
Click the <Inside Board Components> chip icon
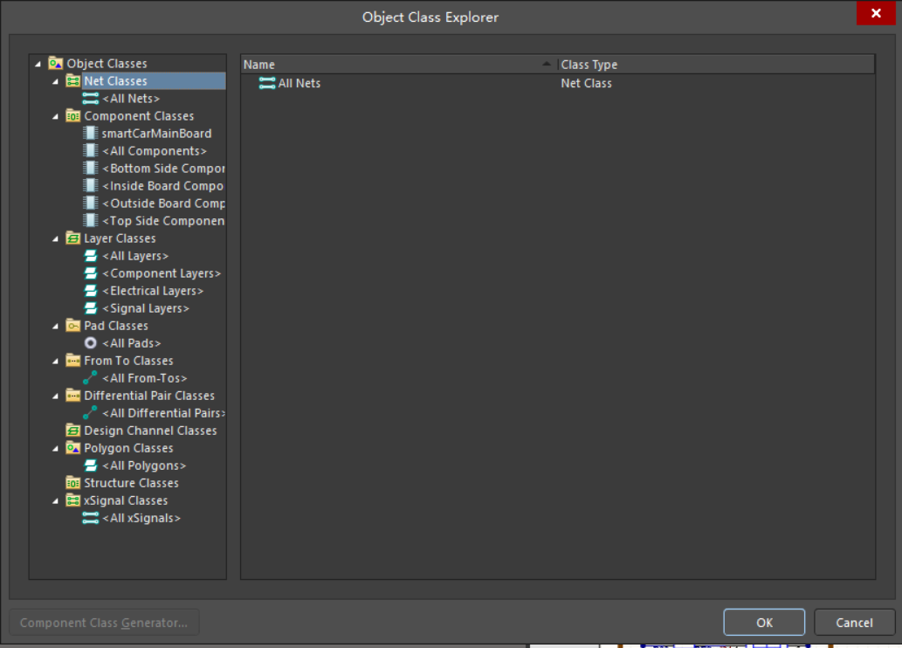pos(90,186)
